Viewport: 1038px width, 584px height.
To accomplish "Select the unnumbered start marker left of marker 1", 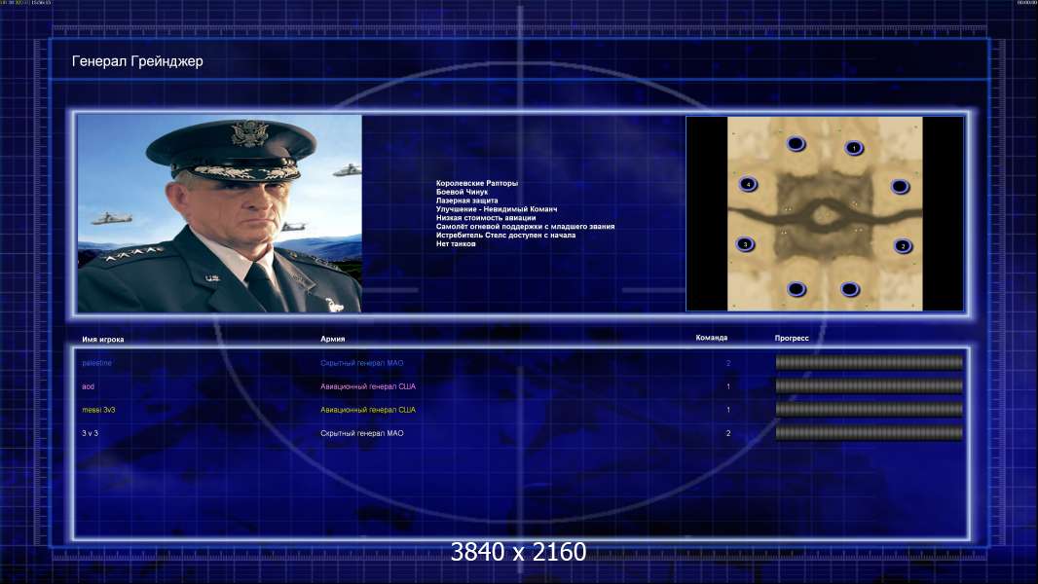I will [796, 143].
